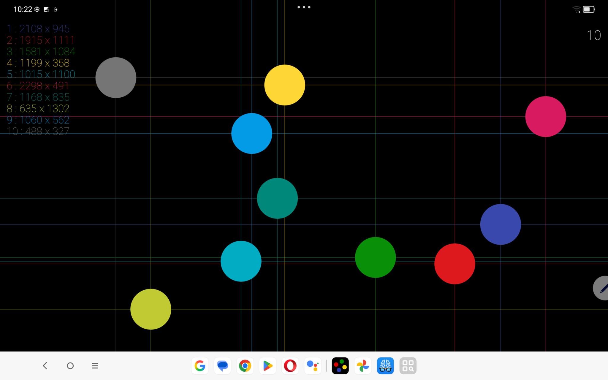The image size is (608, 380).
Task: Open the three-dot overflow menu
Action: pos(304,7)
